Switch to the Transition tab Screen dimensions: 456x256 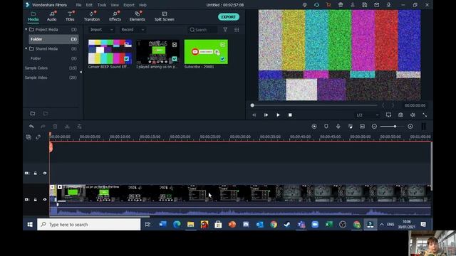pyautogui.click(x=92, y=16)
